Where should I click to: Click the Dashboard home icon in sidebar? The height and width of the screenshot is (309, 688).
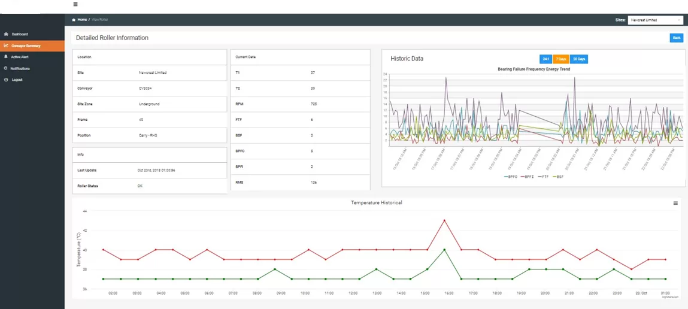pos(5,34)
